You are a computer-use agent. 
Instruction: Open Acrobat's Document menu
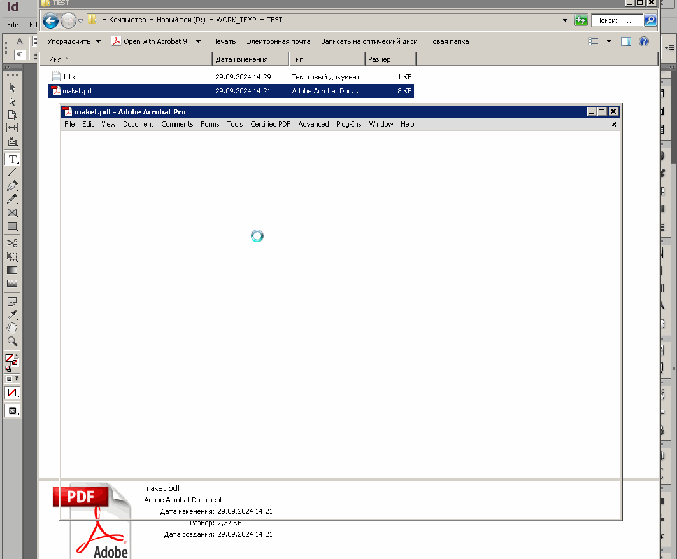pyautogui.click(x=138, y=124)
